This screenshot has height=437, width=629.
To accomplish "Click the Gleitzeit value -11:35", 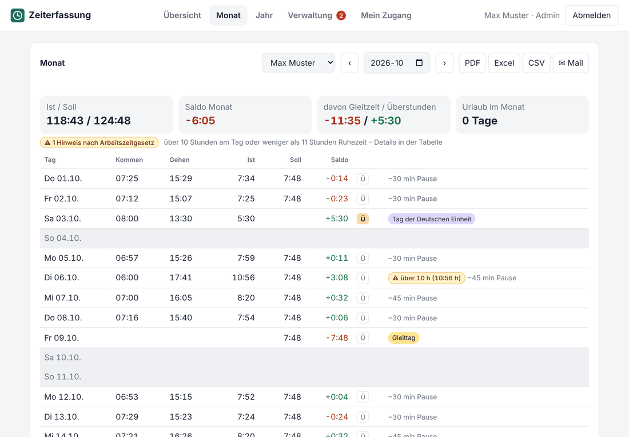I will 342,121.
